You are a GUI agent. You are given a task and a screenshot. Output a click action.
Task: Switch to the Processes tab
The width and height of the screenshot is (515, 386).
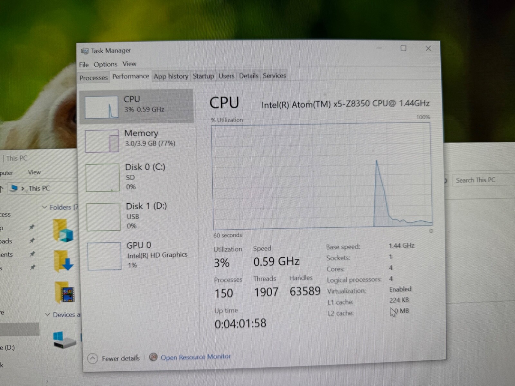point(94,78)
